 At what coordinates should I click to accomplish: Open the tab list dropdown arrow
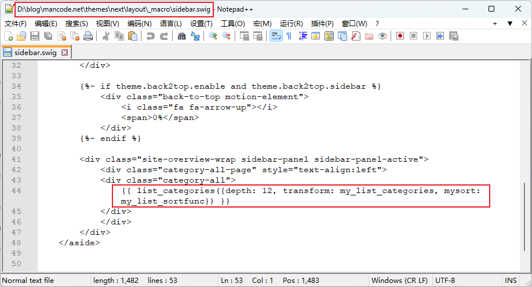510,24
